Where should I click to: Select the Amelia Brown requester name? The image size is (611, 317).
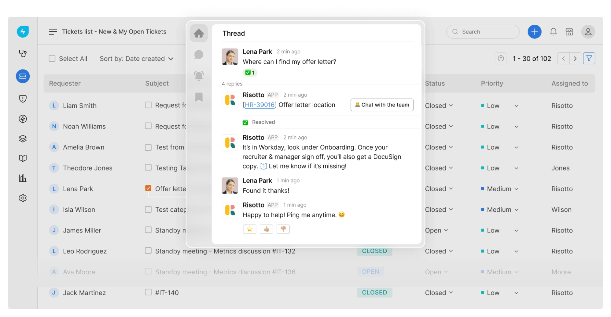coord(83,147)
